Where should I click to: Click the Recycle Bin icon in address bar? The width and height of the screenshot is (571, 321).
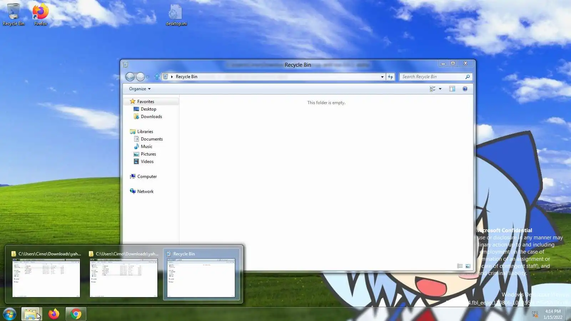click(166, 77)
